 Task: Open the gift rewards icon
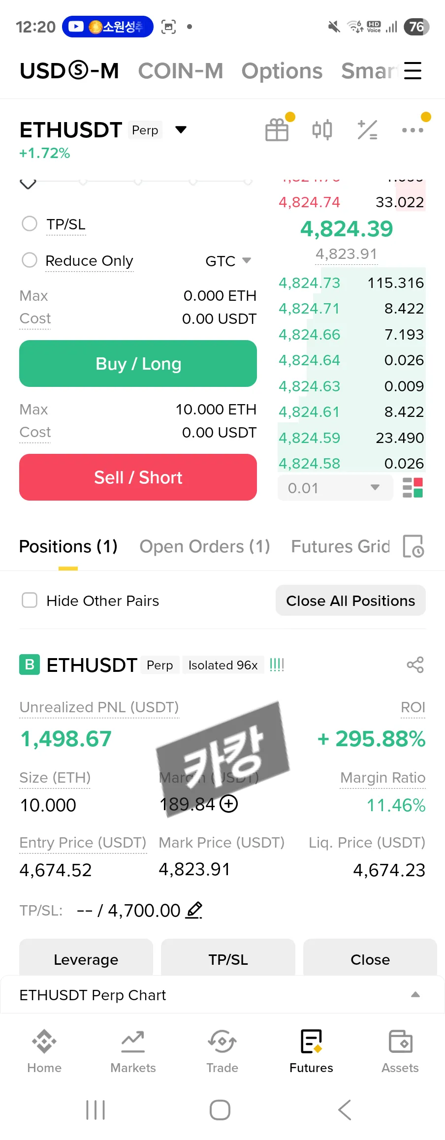[277, 130]
